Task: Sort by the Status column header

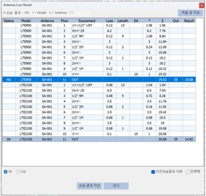Action: coord(9,21)
